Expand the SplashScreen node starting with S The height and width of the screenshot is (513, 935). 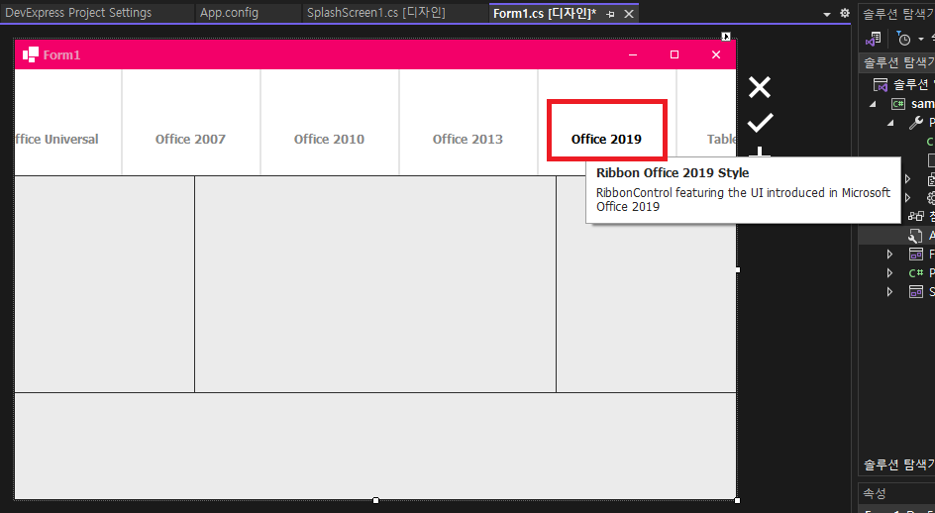(889, 292)
